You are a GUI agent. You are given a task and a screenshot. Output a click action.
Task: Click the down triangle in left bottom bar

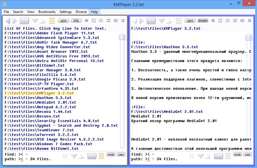tap(74, 156)
